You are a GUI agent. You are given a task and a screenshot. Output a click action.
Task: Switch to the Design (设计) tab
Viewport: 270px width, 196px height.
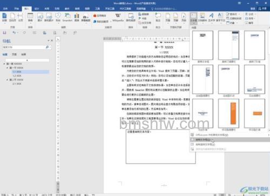[37, 9]
